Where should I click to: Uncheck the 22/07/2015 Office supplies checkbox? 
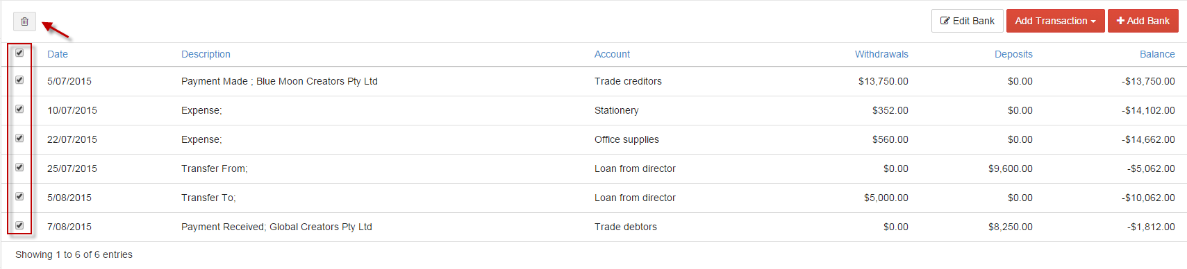pyautogui.click(x=19, y=138)
